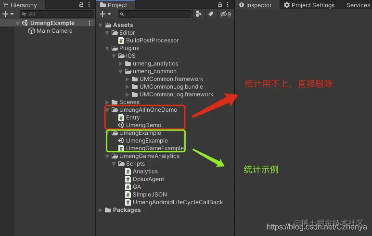This screenshot has width=372, height=236.
Task: Click the UmengGameAnalytics folder icon
Action: coord(115,156)
